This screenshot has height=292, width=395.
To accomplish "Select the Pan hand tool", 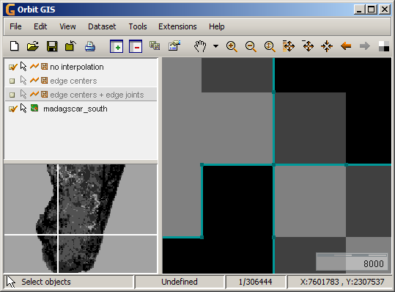I will pyautogui.click(x=200, y=46).
